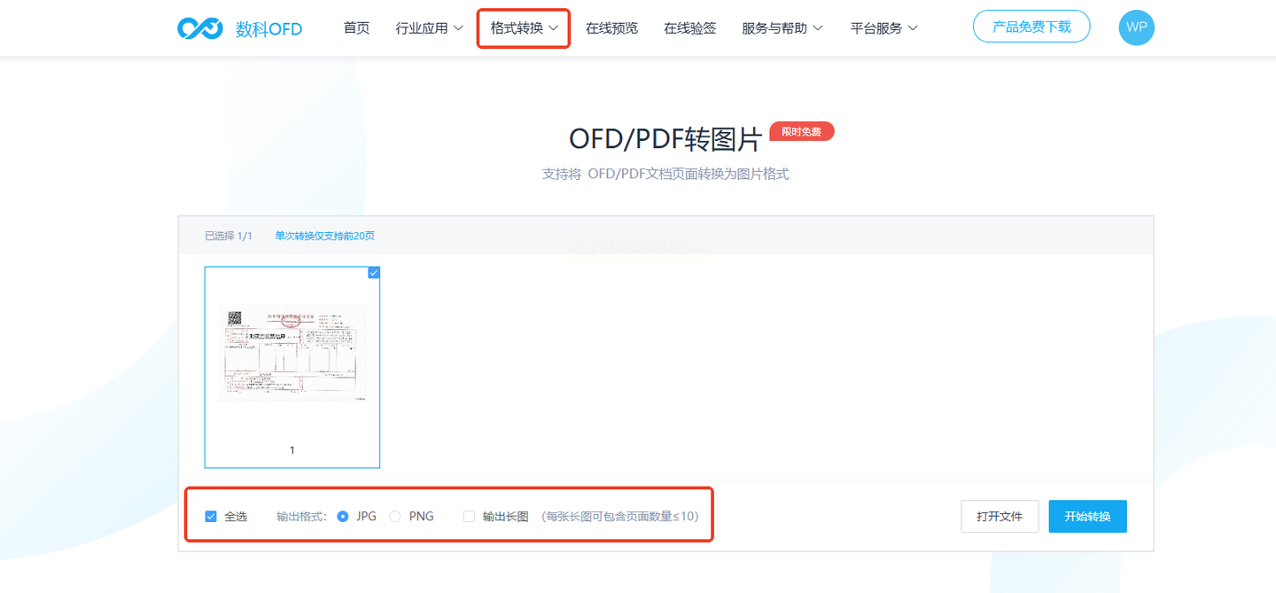Click the 数科OFD infinity logo icon
The height and width of the screenshot is (593, 1276).
[199, 28]
